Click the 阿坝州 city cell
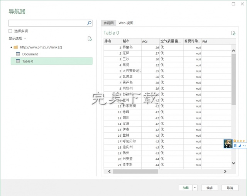The width and height of the screenshot is (247, 196). [132, 88]
